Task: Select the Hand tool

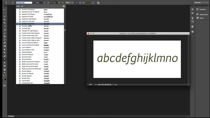Action: tap(5, 69)
